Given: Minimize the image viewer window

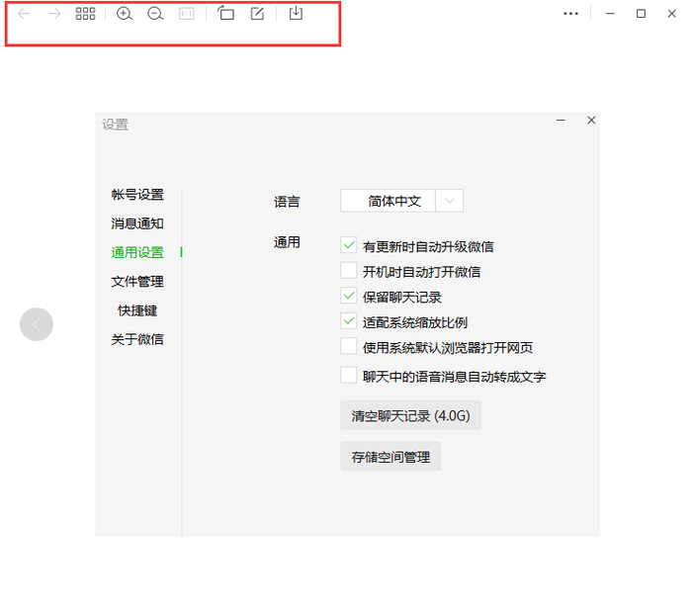Looking at the screenshot, I should click(610, 14).
